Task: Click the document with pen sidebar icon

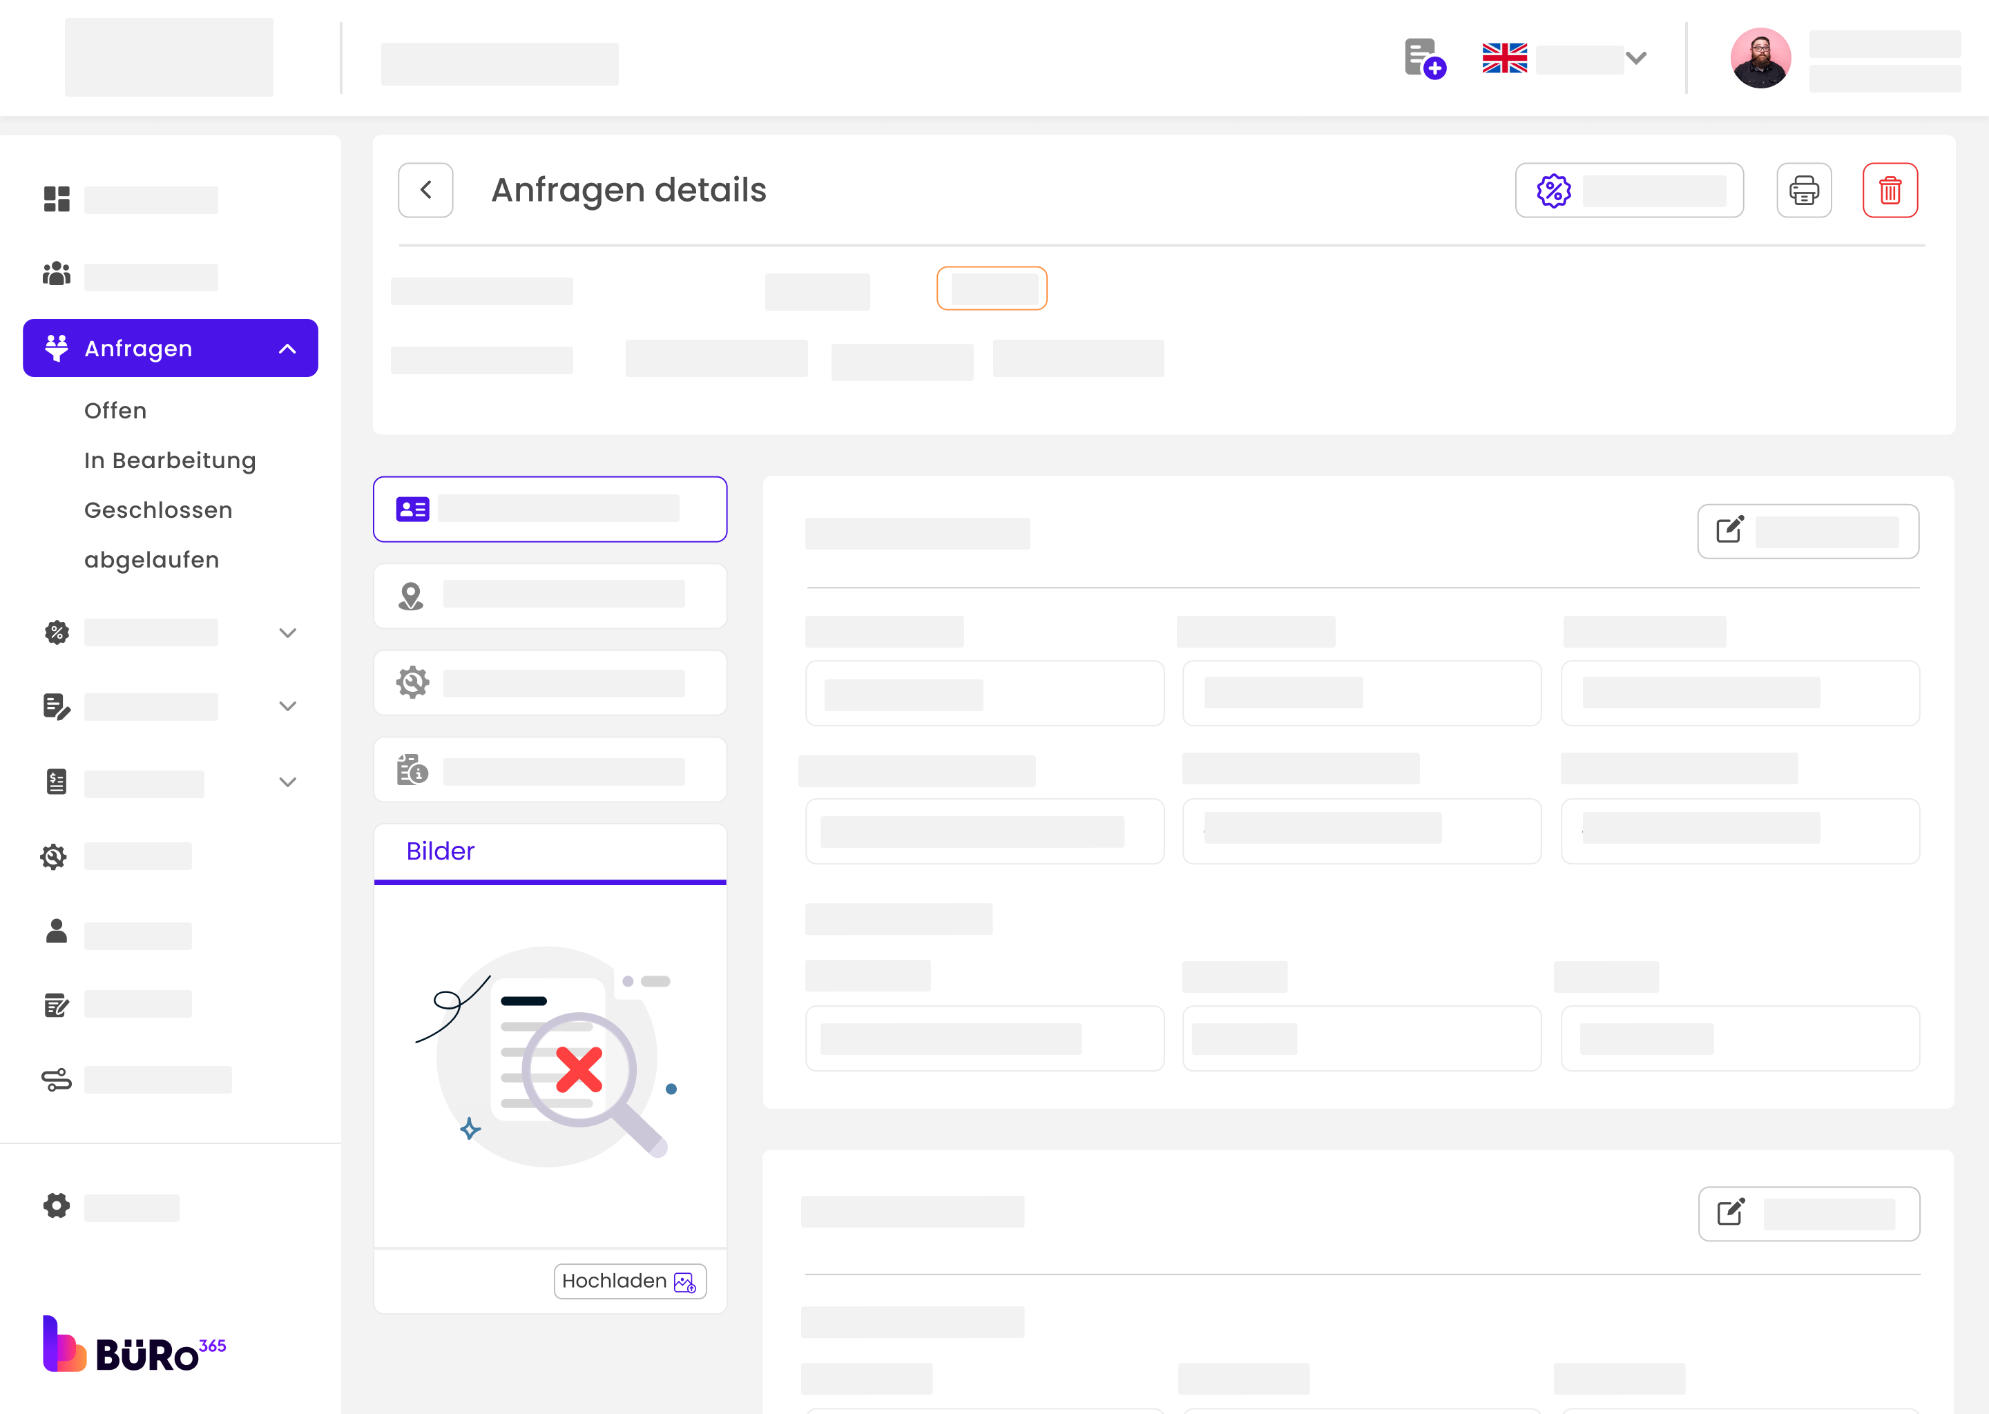Action: pyautogui.click(x=57, y=706)
